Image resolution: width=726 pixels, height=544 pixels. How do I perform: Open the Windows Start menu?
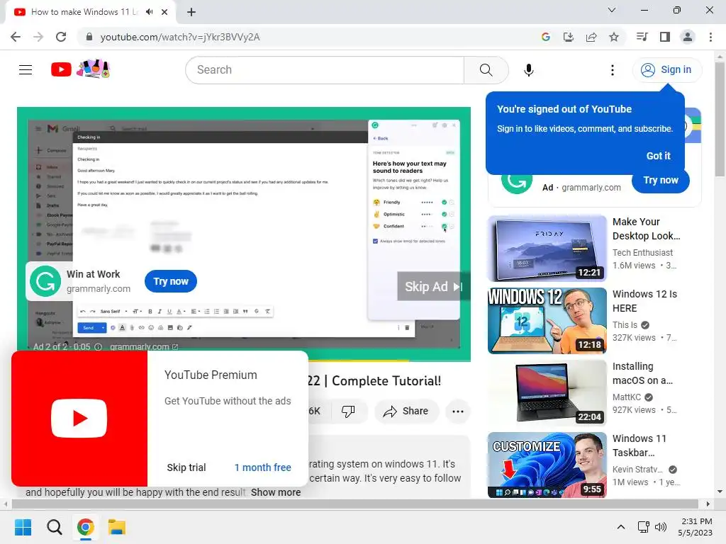pos(23,527)
